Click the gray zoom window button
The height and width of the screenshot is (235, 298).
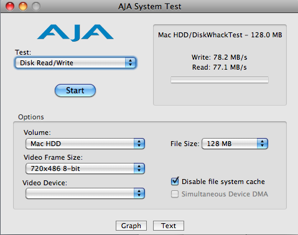pos(36,6)
